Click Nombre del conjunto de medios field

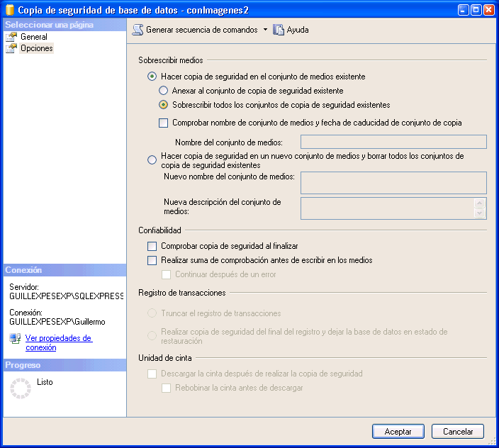393,142
